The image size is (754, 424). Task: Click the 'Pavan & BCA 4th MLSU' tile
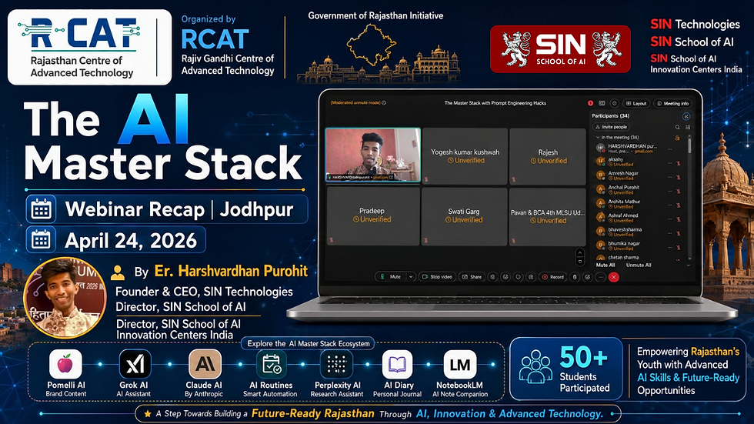(548, 216)
